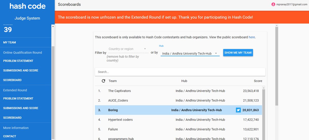The width and height of the screenshot is (309, 140).
Task: Open Online Qualification SUBMISSIONS AND SCORE
Action: click(x=21, y=71)
